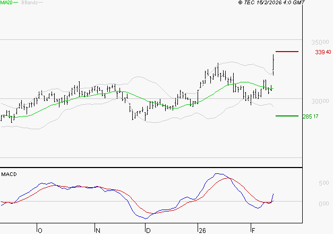The height and width of the screenshot is (234, 333).
Task: Click the green 285.17 support value
Action: click(311, 116)
